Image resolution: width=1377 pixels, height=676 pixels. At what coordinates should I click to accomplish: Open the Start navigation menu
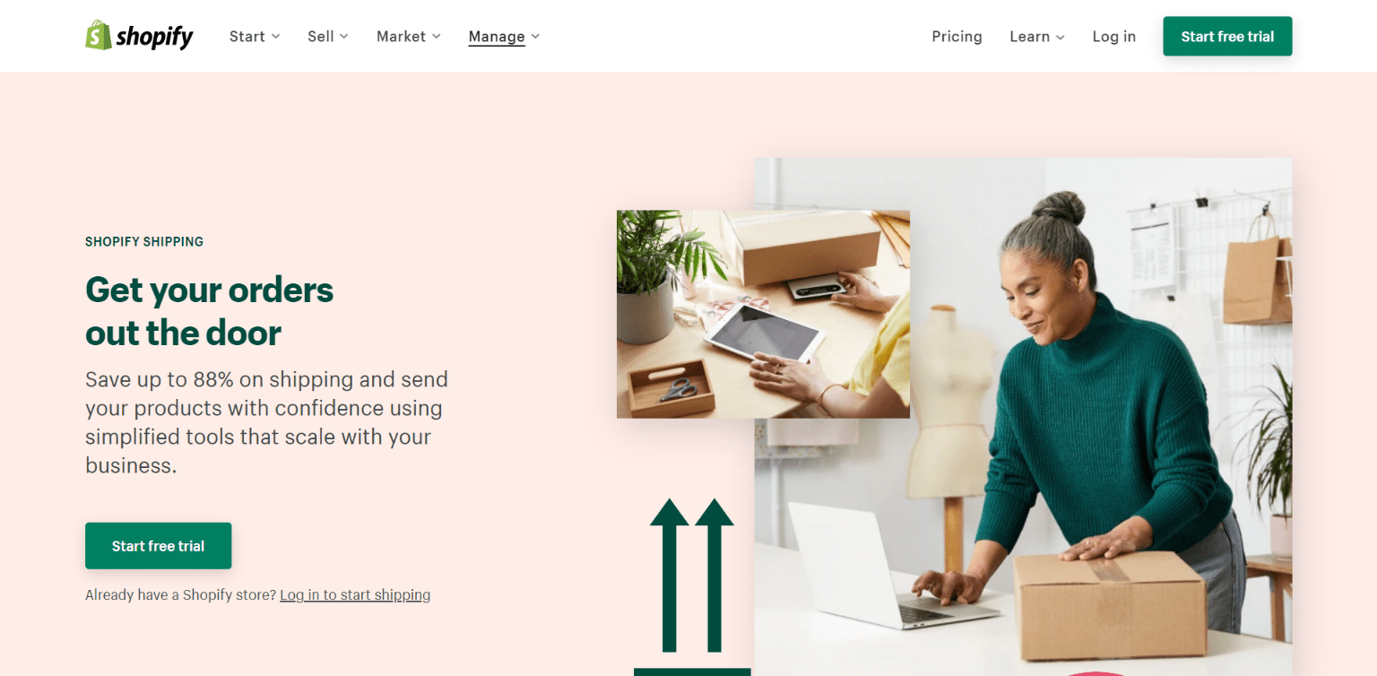click(247, 37)
